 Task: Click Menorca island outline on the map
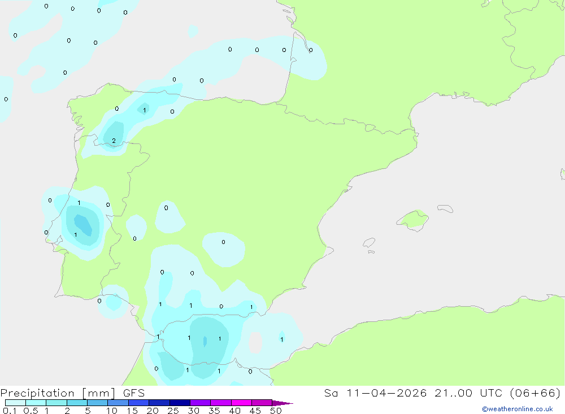click(445, 208)
